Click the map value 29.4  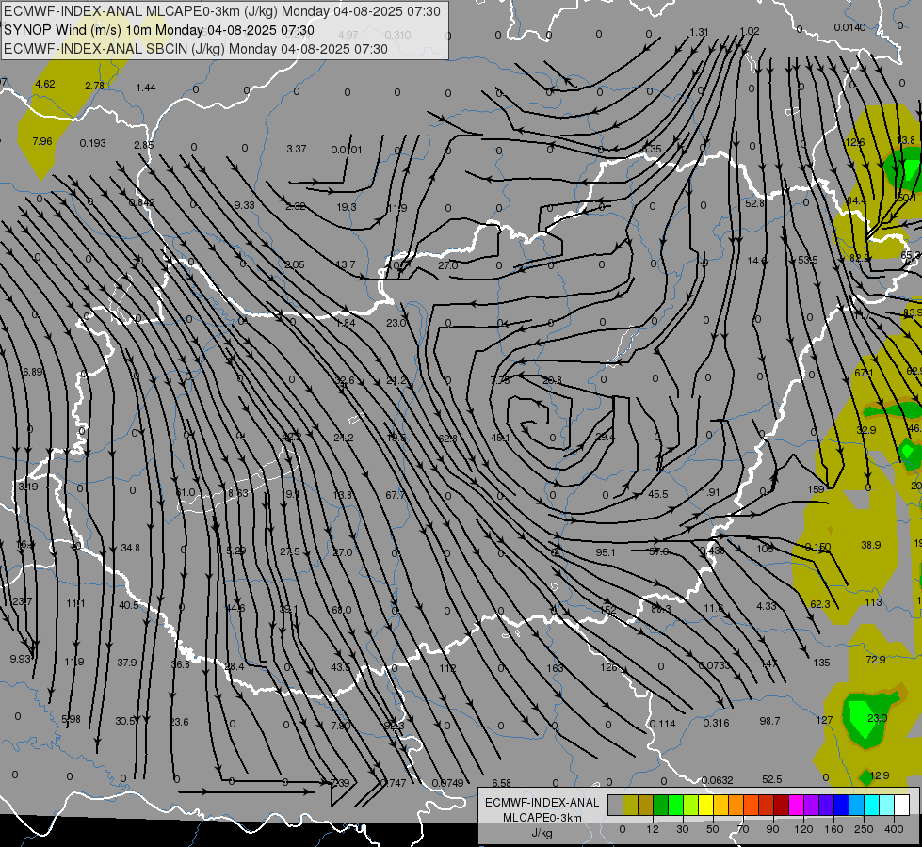click(x=605, y=437)
